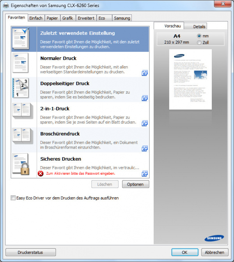Open the Eco tab

pyautogui.click(x=102, y=18)
